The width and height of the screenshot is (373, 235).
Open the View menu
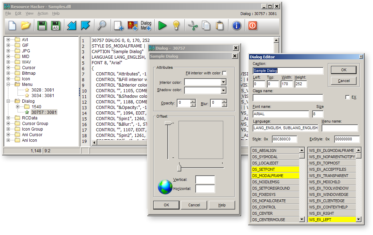pyautogui.click(x=29, y=13)
